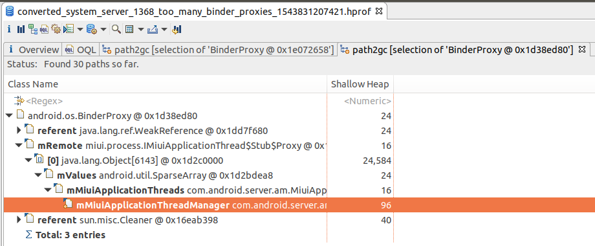Image resolution: width=595 pixels, height=246 pixels.
Task: Sort by Shallow Heap column header
Action: pos(360,84)
